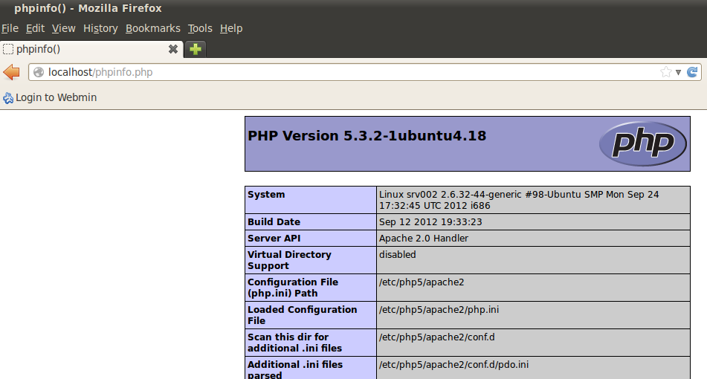Click the Scan this dir label
This screenshot has height=379, width=707.
point(295,343)
